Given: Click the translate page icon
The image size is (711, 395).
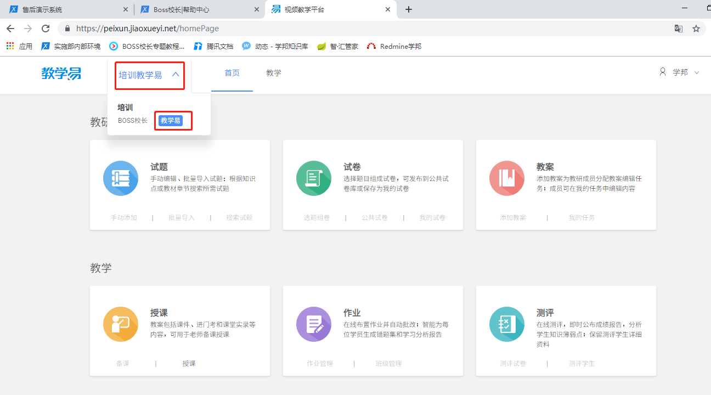Looking at the screenshot, I should (x=679, y=29).
